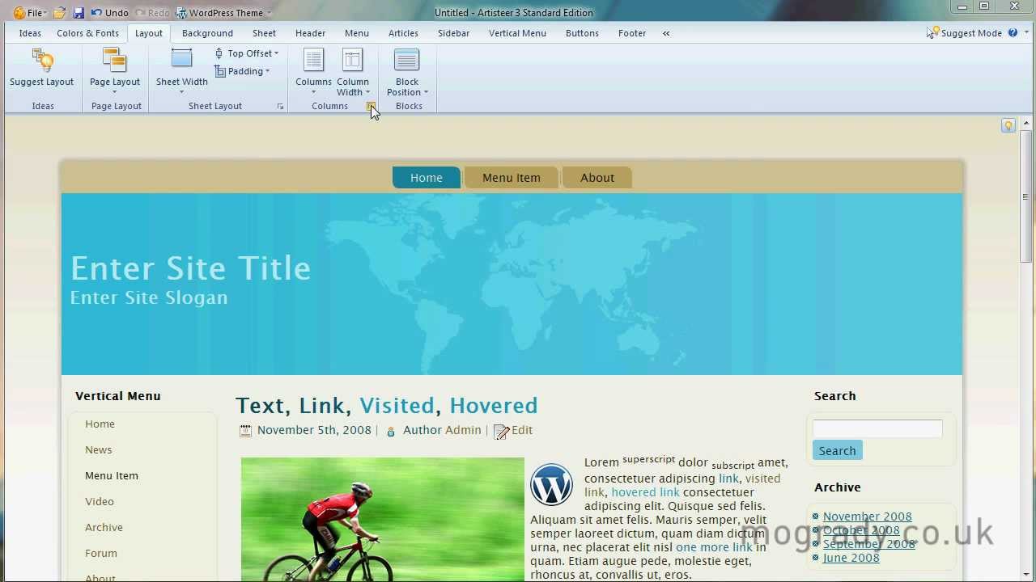Open the Sheet ribbon tab
The width and height of the screenshot is (1036, 582).
click(264, 33)
